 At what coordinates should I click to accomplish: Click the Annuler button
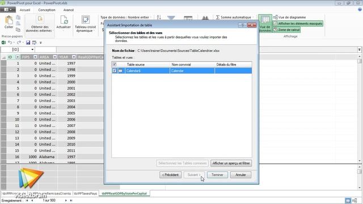click(x=240, y=175)
